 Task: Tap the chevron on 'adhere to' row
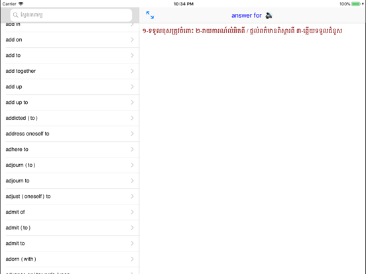click(x=133, y=150)
